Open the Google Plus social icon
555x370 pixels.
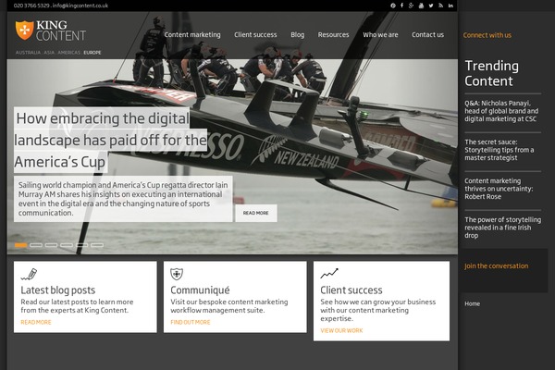click(x=411, y=6)
